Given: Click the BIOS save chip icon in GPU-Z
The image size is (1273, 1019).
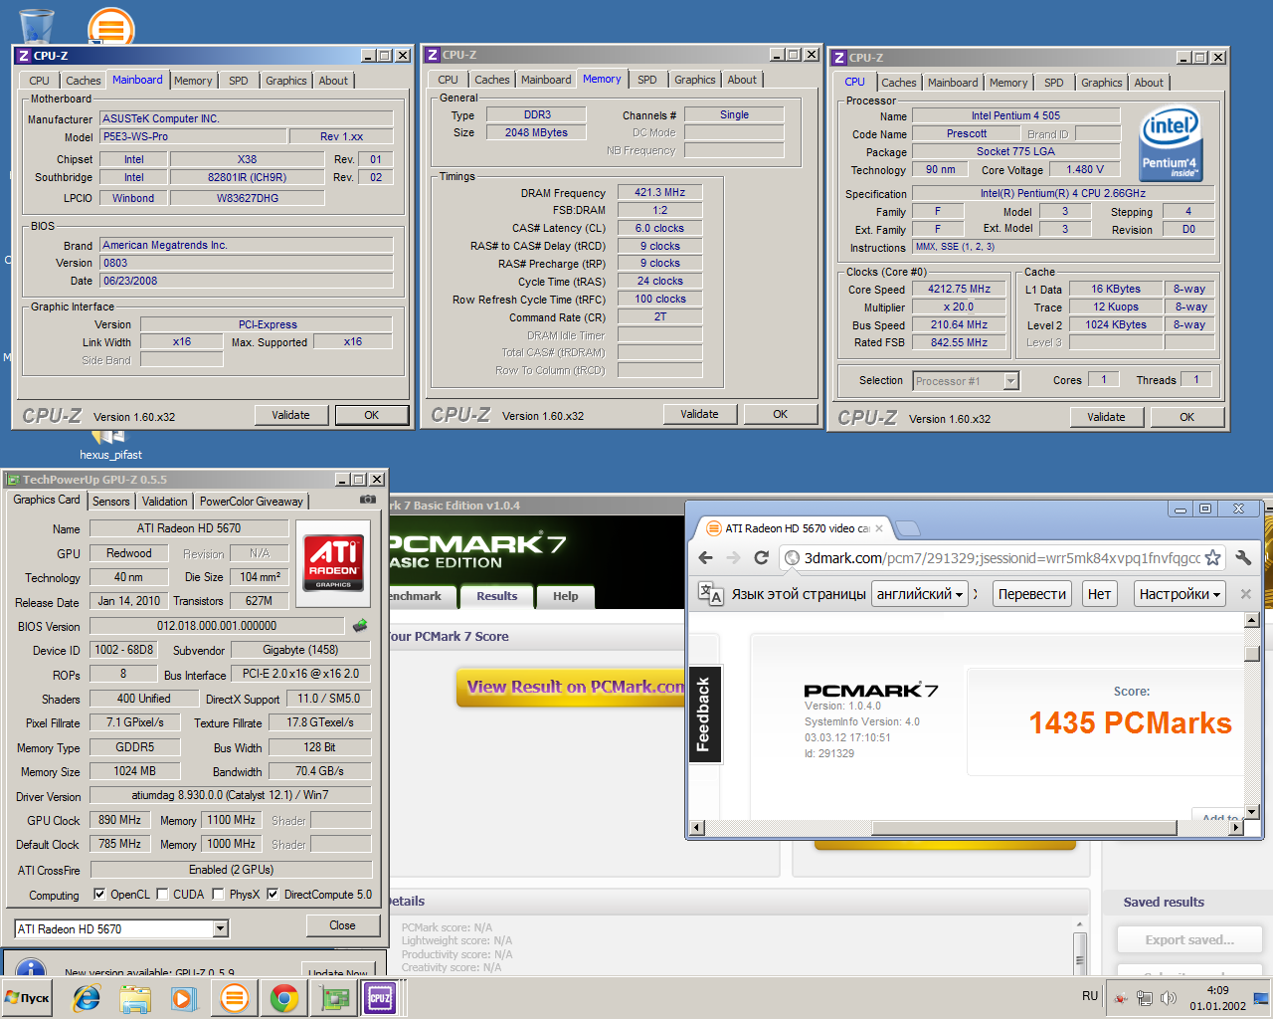Looking at the screenshot, I should point(360,625).
